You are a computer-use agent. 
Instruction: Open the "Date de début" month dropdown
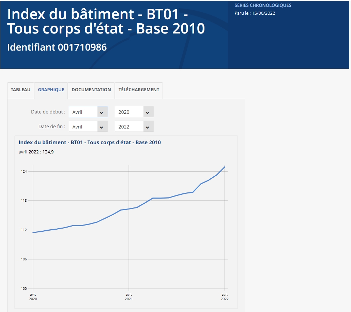[85, 111]
